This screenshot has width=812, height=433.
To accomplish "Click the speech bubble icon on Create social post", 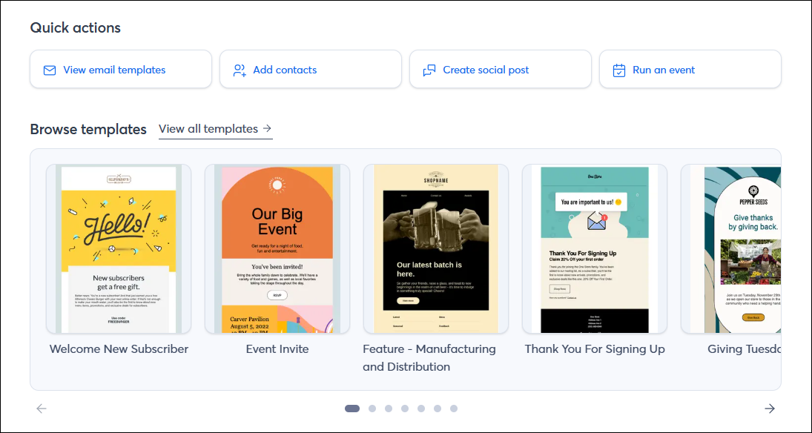I will pos(429,69).
